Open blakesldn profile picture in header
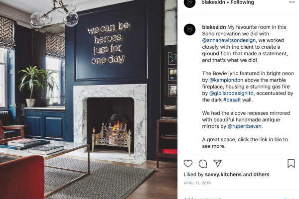Viewport: 299px width, 199px height. point(189,2)
